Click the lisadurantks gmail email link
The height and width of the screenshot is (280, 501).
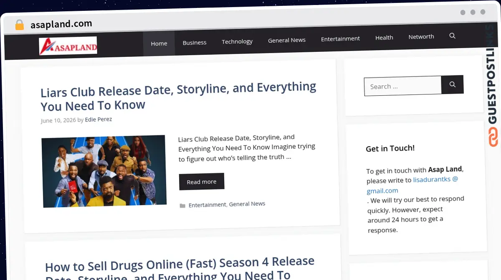click(x=412, y=185)
